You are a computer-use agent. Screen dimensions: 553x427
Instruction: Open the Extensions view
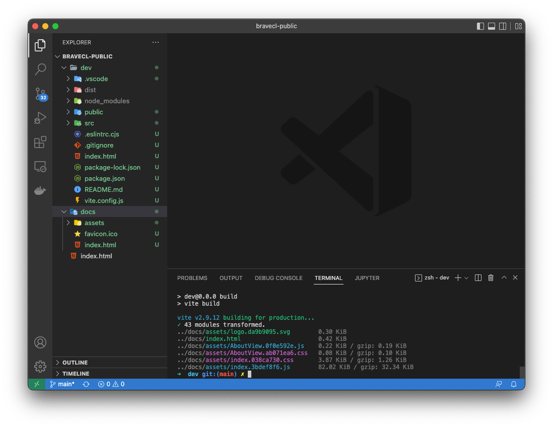(x=40, y=142)
